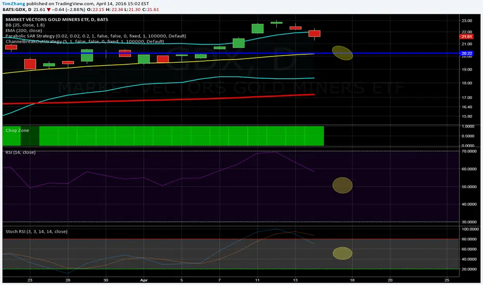Select the EMA (200, close) indicator label

click(24, 31)
